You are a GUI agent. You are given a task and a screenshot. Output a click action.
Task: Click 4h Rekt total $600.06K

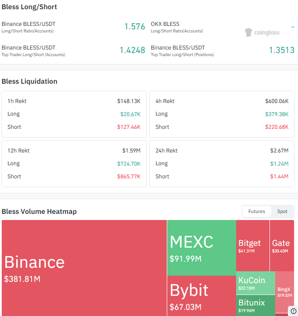(x=276, y=101)
